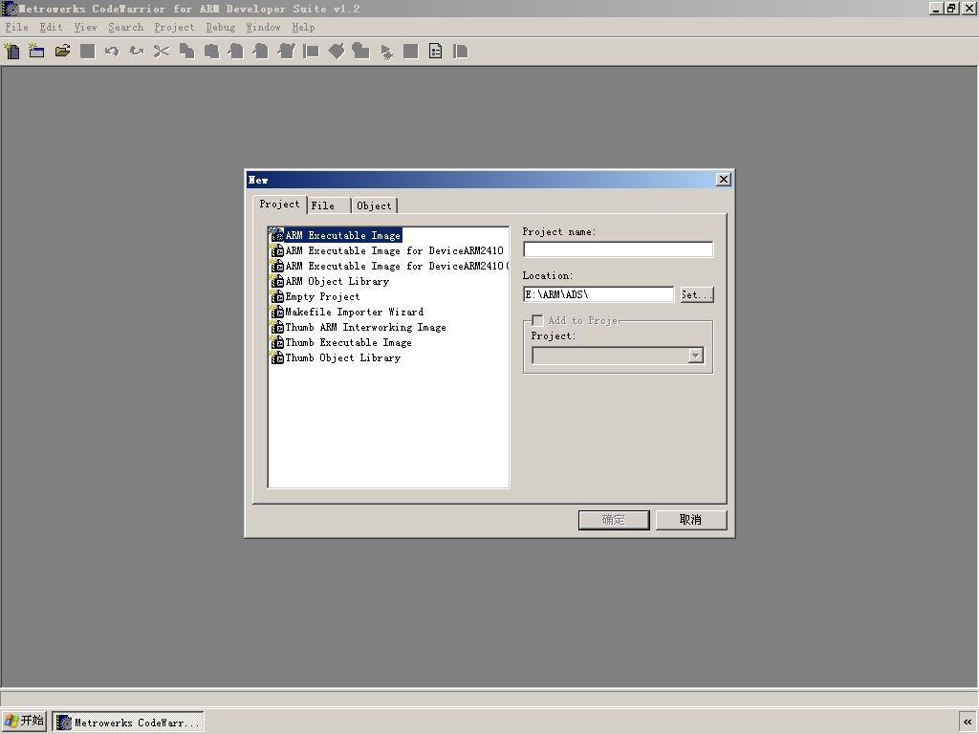
Task: Select 'Empty Project' in the list
Action: click(315, 296)
